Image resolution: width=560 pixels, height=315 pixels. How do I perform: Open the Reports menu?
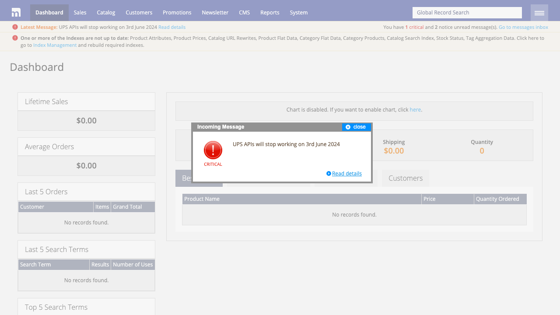click(x=270, y=12)
